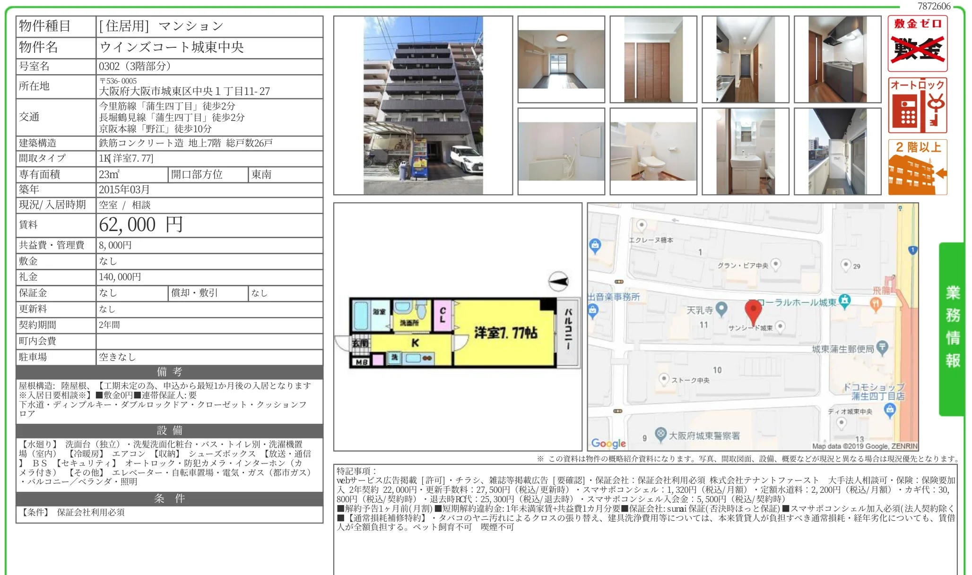Click the north compass arrow on floor plan

558,282
